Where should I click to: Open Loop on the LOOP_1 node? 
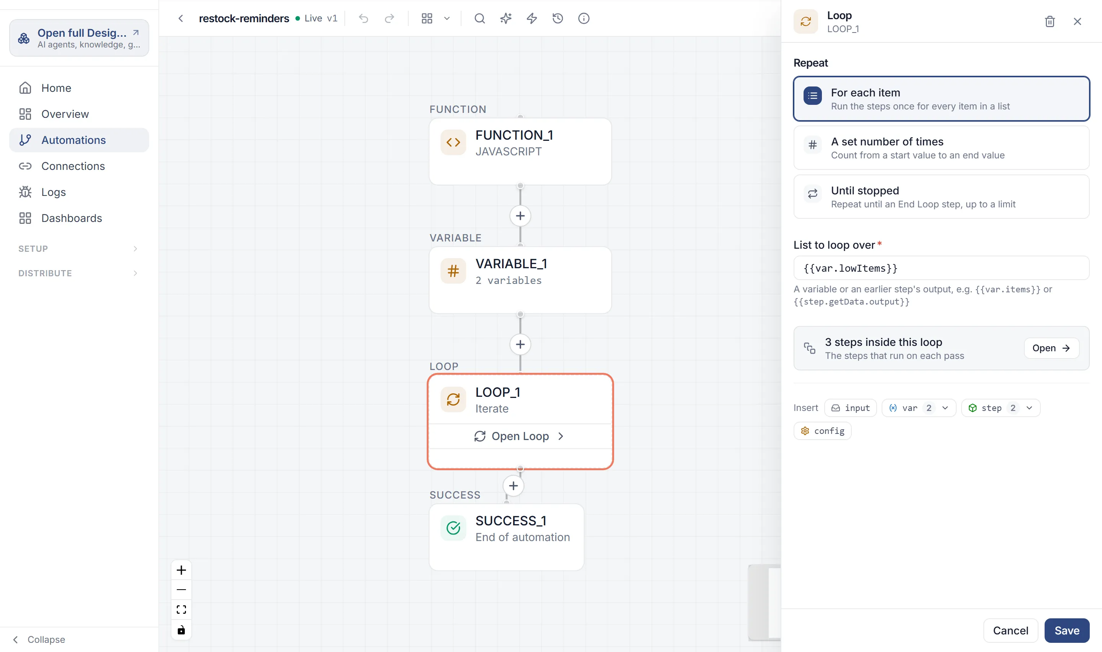coord(520,436)
